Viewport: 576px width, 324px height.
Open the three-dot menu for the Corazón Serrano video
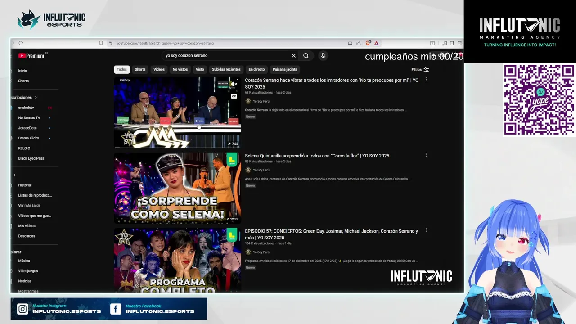point(427,80)
